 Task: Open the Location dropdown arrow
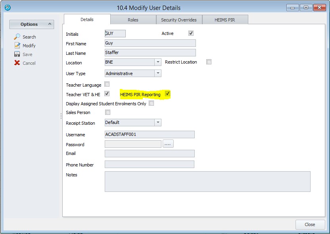pyautogui.click(x=158, y=62)
